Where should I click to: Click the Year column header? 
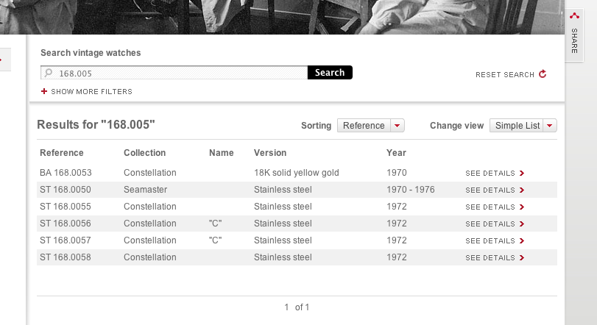click(396, 153)
